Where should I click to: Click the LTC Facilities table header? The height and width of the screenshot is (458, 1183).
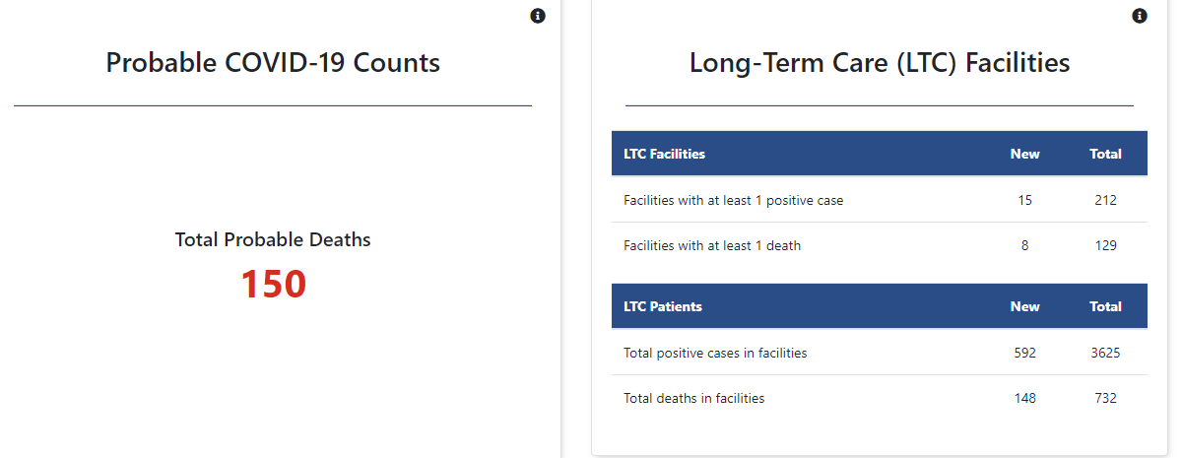(665, 154)
